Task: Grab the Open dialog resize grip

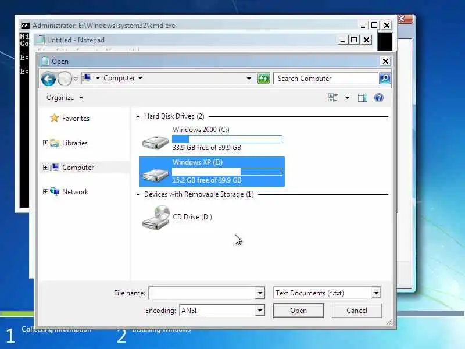Action: 389,322
